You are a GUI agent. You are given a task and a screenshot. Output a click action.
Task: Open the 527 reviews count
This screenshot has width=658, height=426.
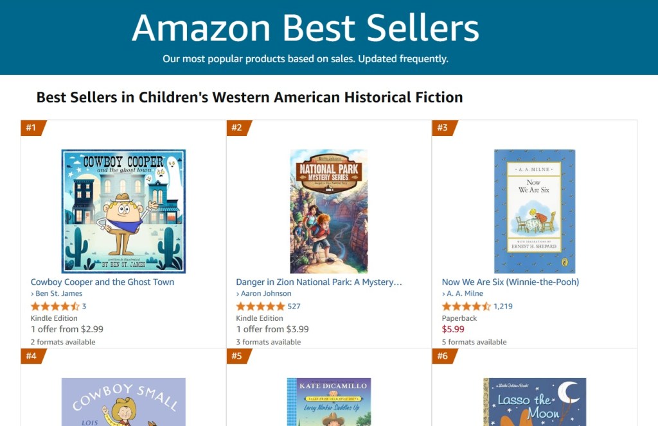[x=294, y=306]
